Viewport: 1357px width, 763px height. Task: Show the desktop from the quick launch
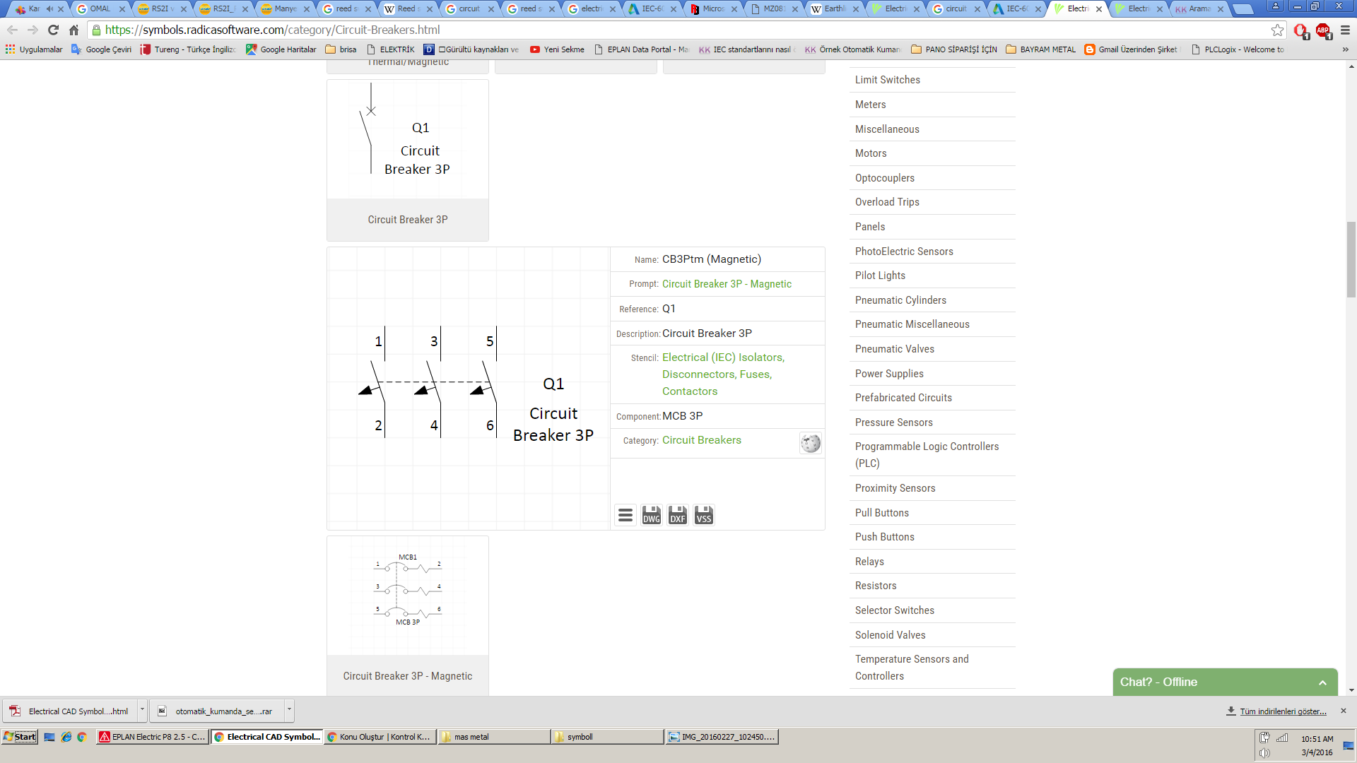[x=49, y=737]
